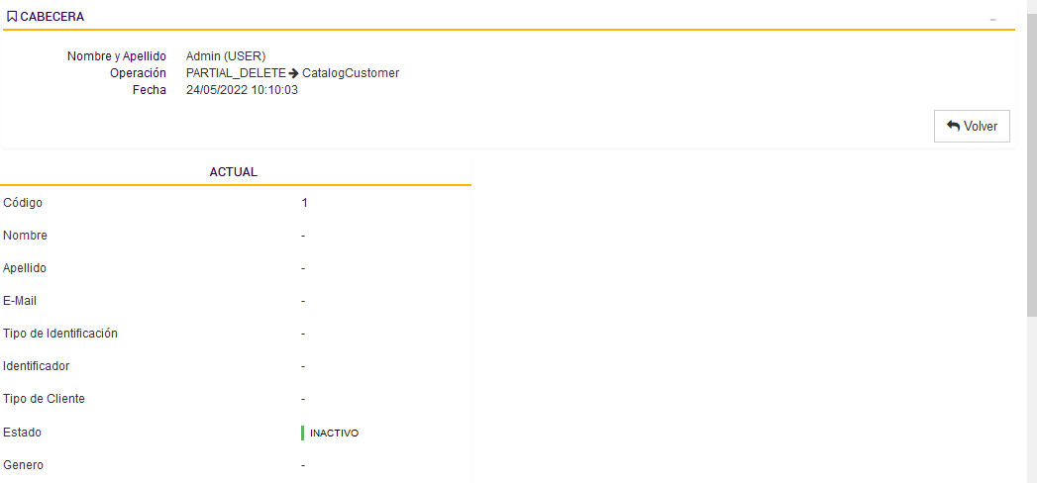Click the INACTIVO status badge
Viewport: 1037px width, 483px height.
click(x=334, y=434)
